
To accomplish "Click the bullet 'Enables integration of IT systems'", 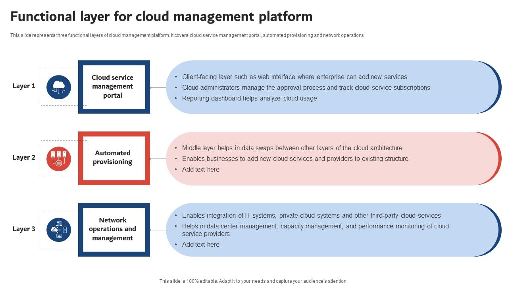I will click(x=312, y=216).
